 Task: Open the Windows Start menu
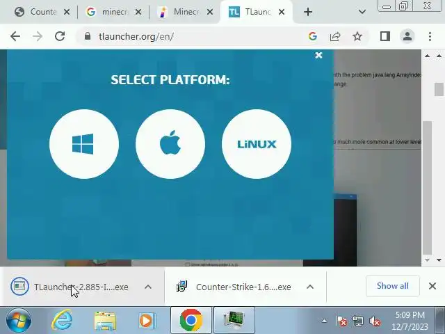(19, 320)
